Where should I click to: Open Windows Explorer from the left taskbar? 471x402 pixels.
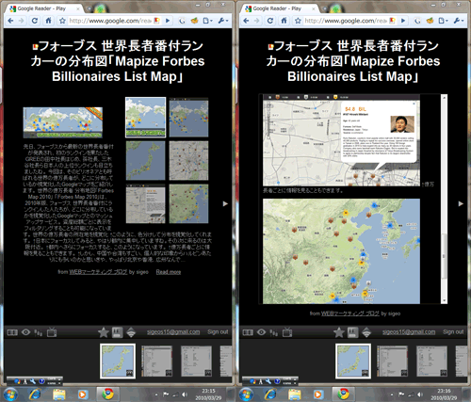pos(59,394)
